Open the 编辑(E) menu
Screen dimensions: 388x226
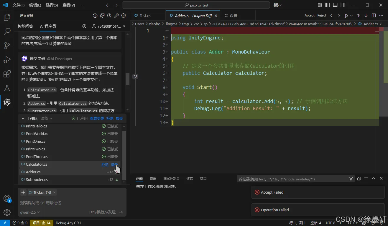tap(35, 5)
